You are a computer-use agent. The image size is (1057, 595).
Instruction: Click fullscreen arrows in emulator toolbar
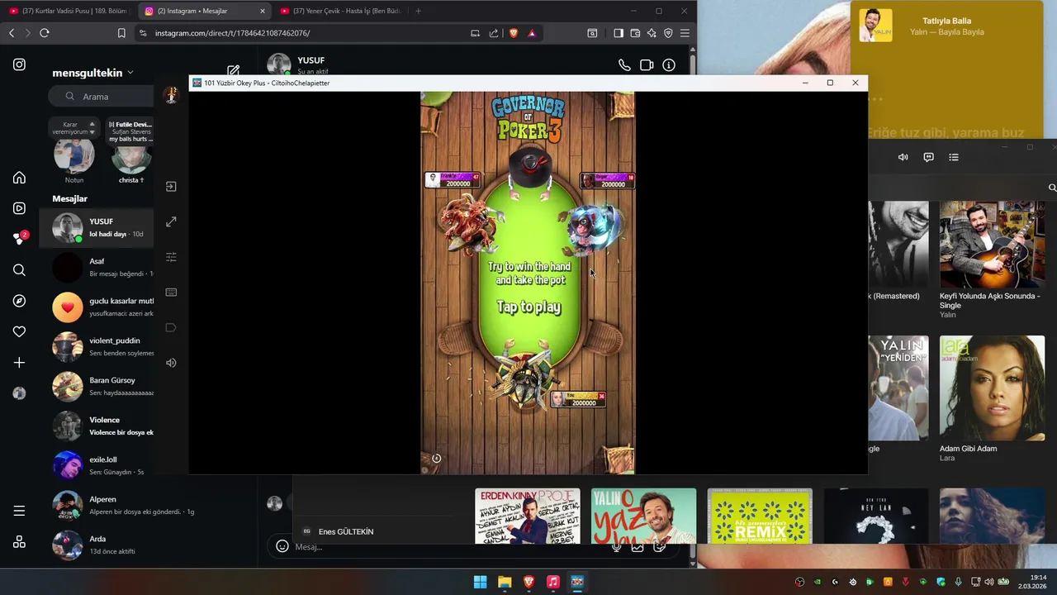(x=171, y=221)
